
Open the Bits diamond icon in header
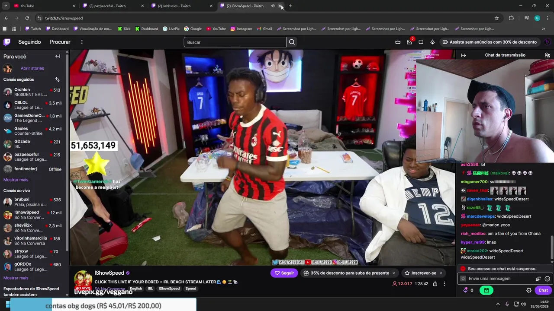[x=432, y=42]
